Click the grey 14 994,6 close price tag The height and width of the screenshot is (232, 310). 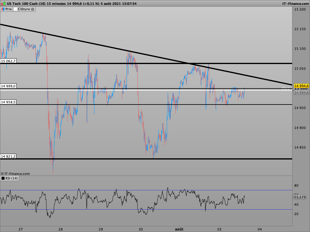click(301, 92)
